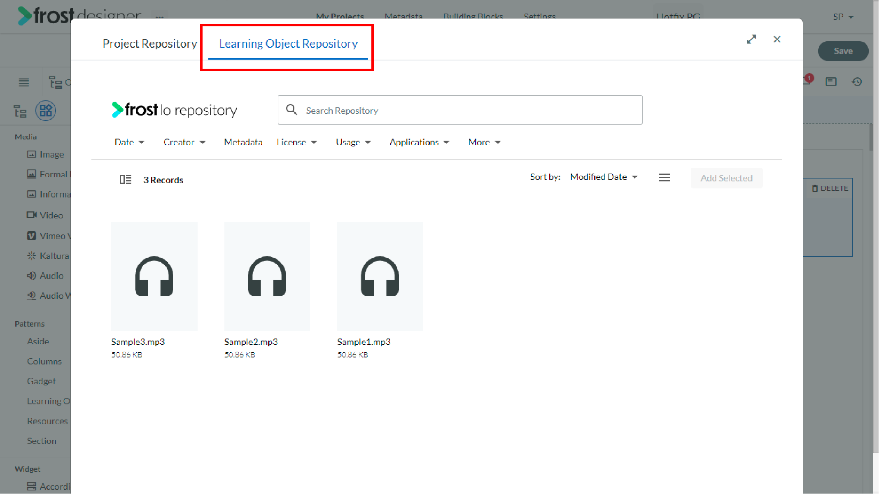Click the search magnifier icon

[291, 110]
